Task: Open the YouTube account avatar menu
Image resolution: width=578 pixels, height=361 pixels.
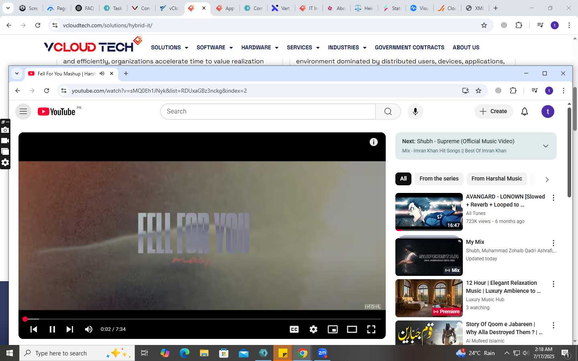Action: 548,112
